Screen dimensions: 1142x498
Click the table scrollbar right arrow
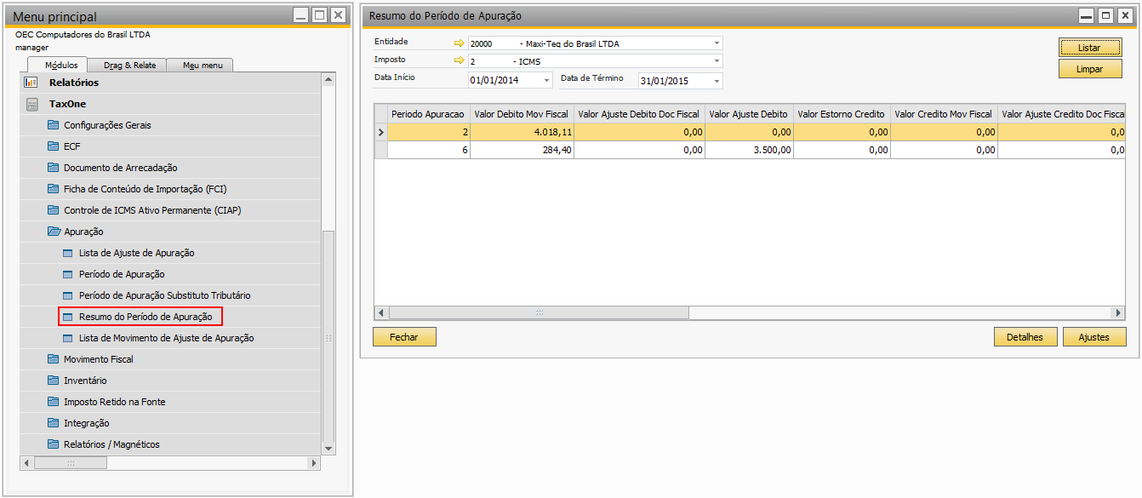click(x=1118, y=313)
